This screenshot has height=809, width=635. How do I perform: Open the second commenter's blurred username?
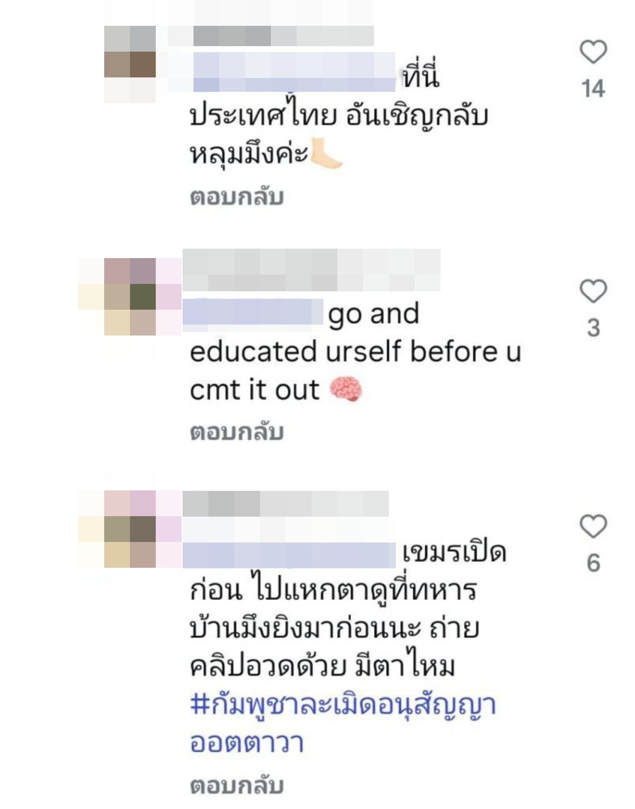click(x=312, y=270)
